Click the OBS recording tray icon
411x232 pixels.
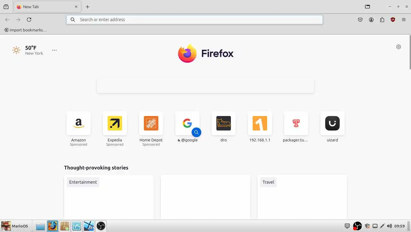coord(357,226)
